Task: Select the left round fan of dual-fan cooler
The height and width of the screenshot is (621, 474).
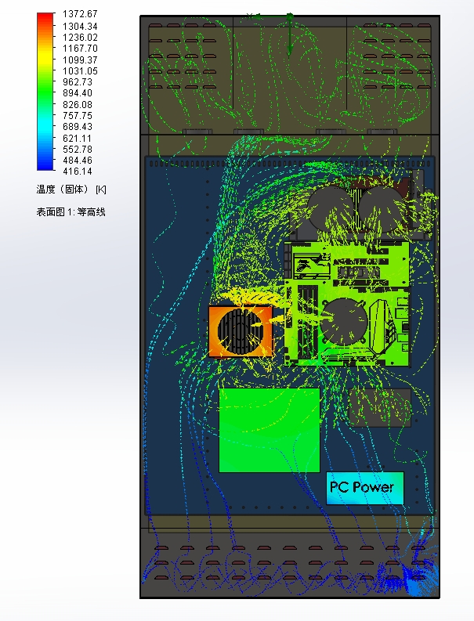Action: point(331,208)
